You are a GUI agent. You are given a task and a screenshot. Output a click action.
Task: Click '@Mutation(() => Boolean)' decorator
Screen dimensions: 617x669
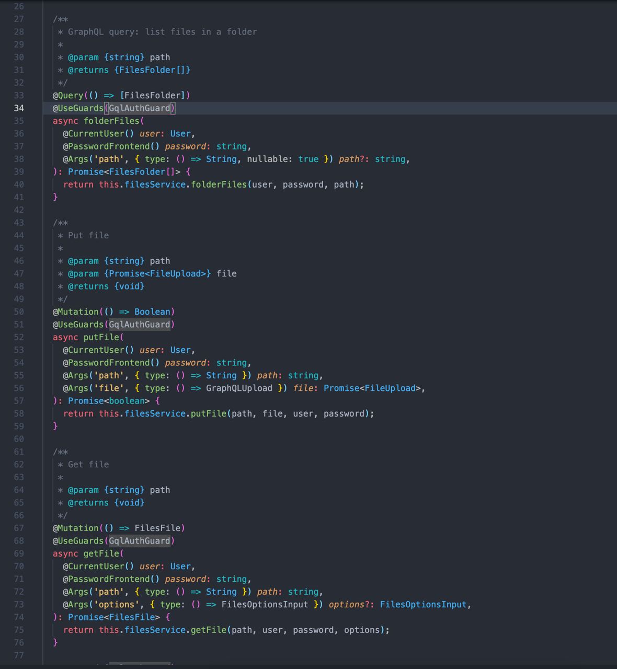114,312
